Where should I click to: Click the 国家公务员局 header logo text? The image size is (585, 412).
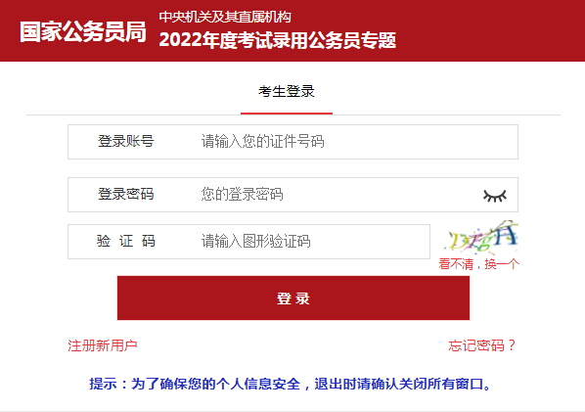point(83,31)
